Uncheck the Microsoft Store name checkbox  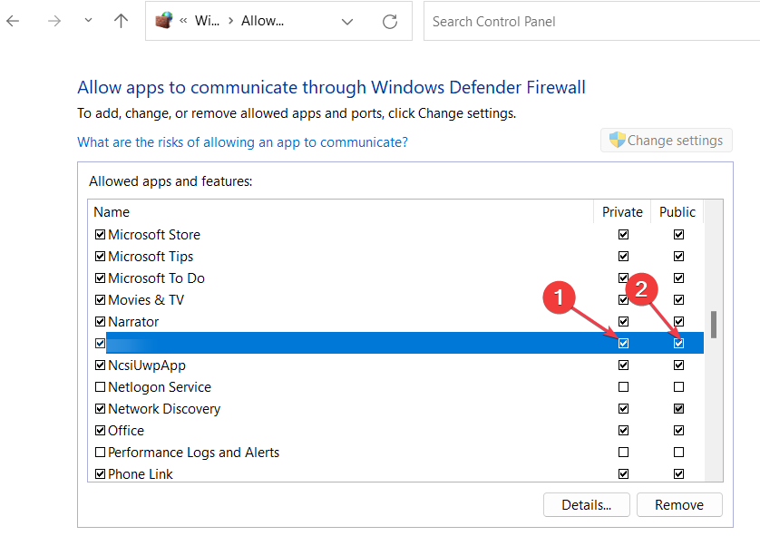[100, 235]
